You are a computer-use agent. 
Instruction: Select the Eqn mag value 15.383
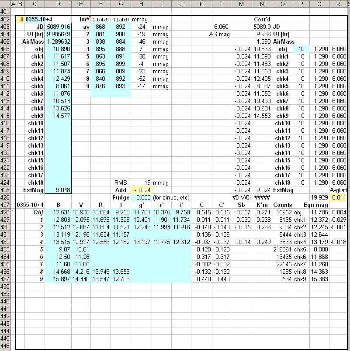[x=319, y=279]
